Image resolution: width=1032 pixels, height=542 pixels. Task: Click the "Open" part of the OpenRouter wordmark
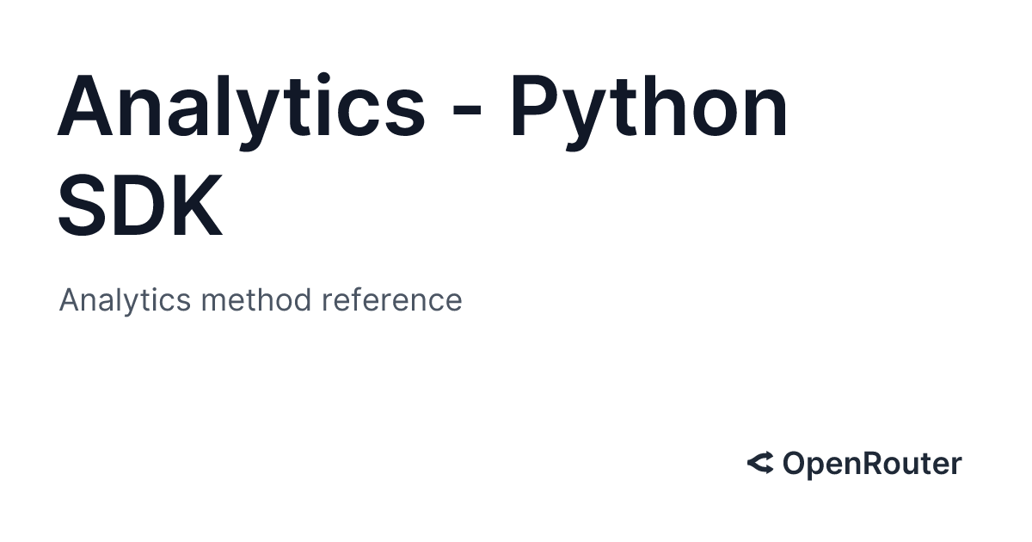point(820,464)
